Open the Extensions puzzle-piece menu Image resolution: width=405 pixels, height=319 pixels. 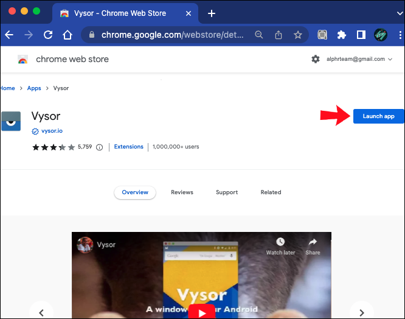(x=342, y=35)
